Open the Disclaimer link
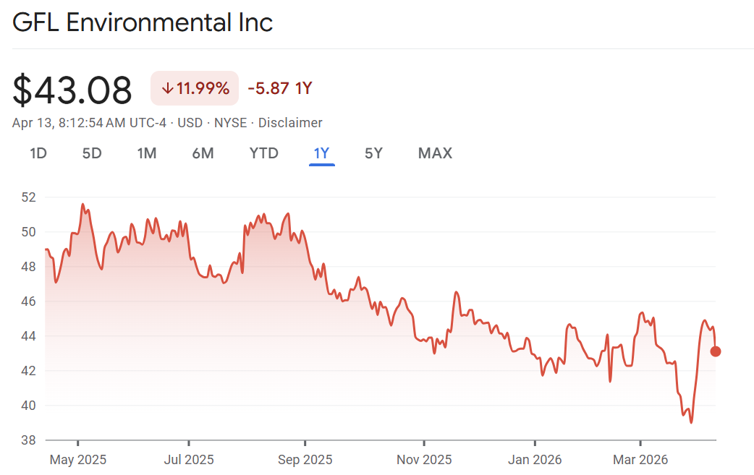The image size is (754, 475). [x=290, y=123]
